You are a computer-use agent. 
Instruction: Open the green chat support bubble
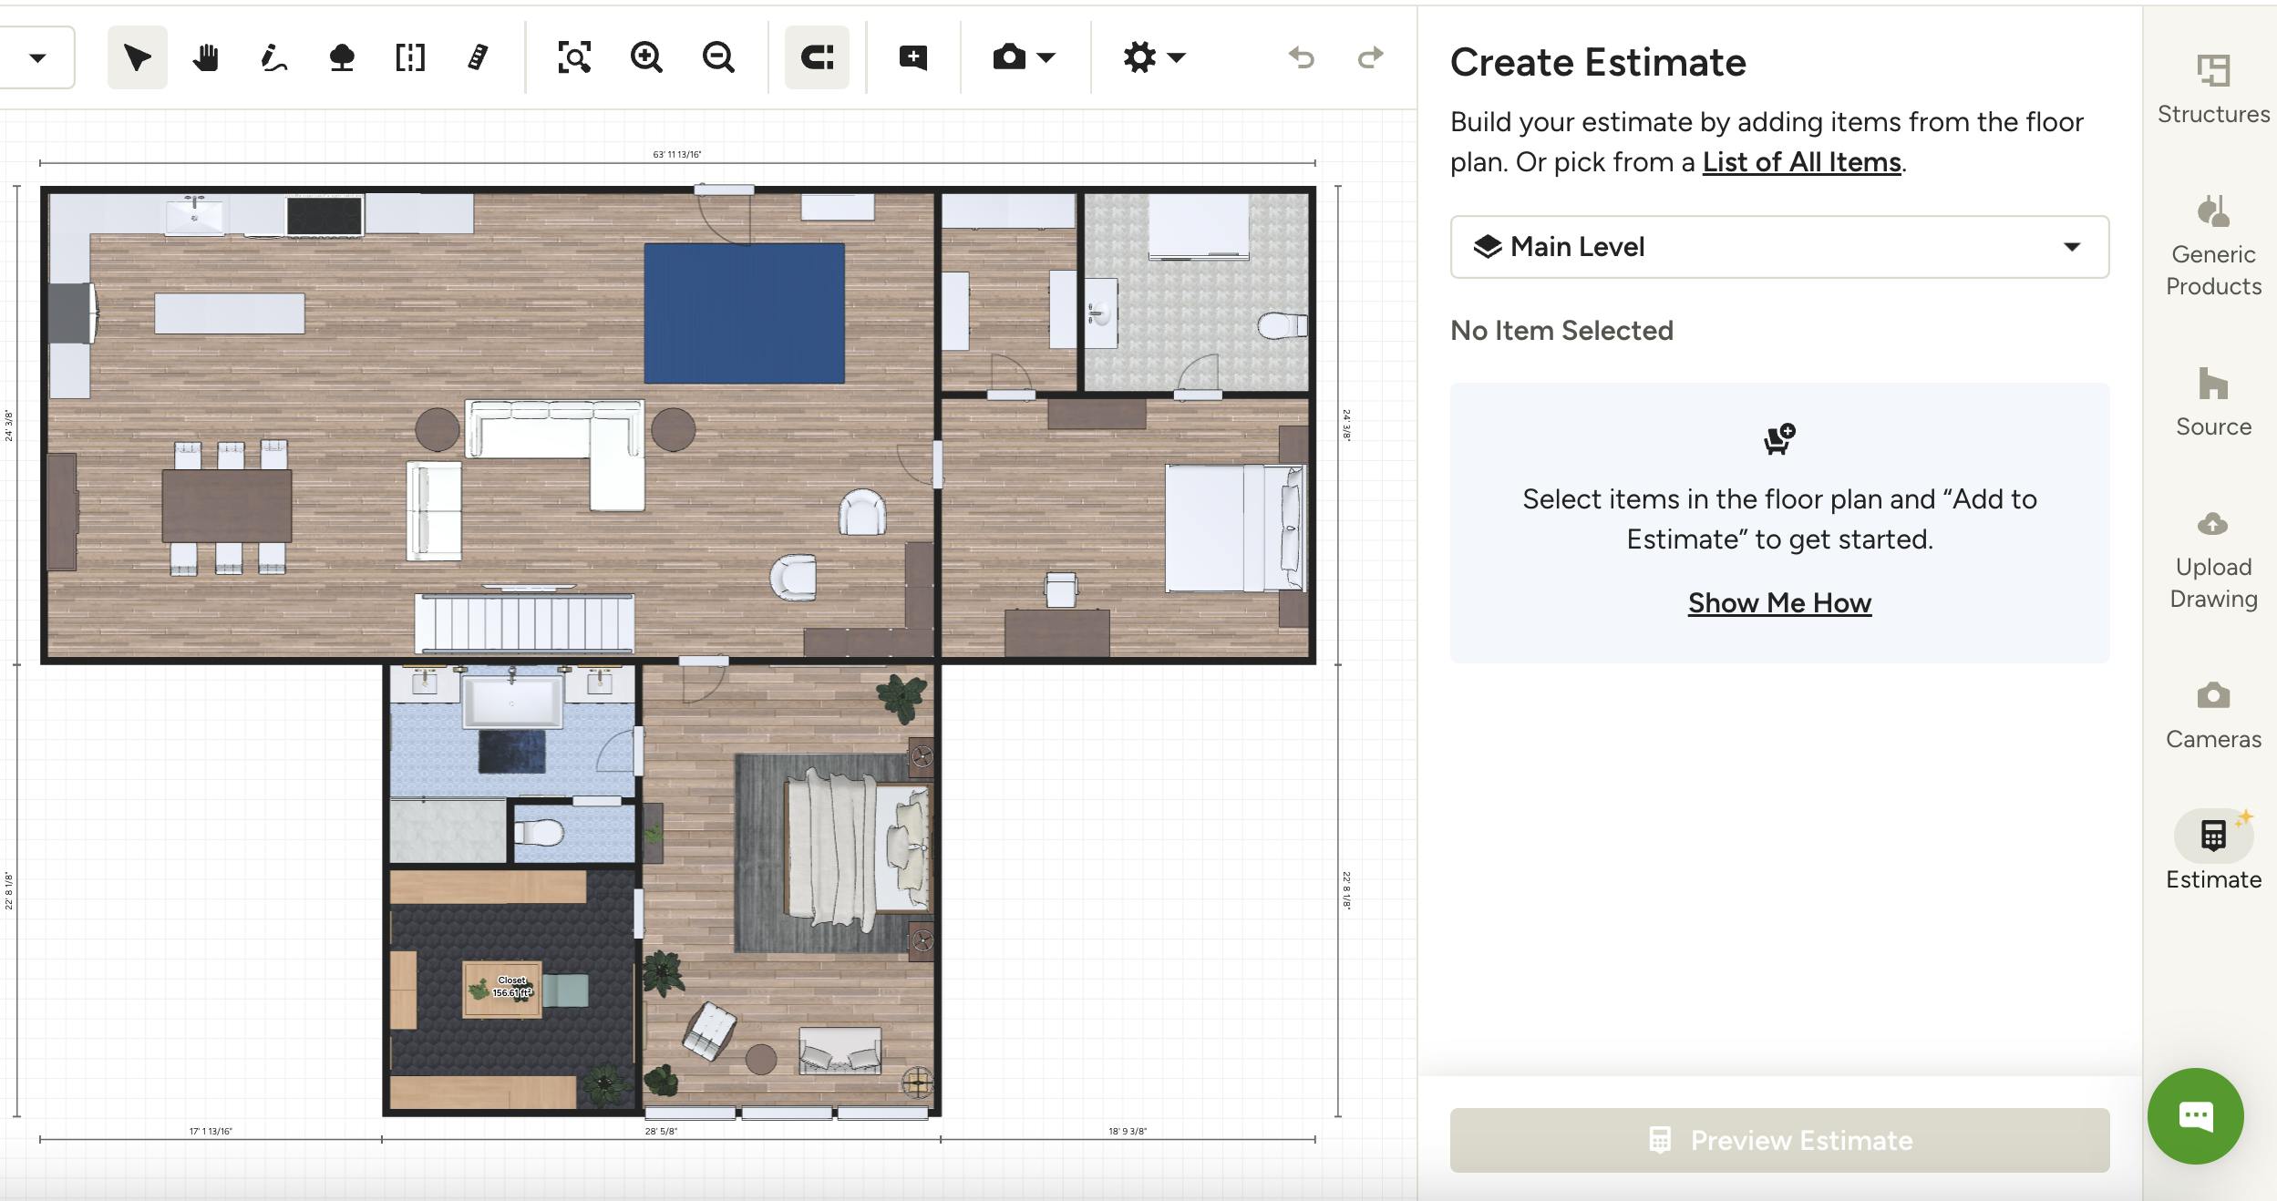tap(2195, 1116)
